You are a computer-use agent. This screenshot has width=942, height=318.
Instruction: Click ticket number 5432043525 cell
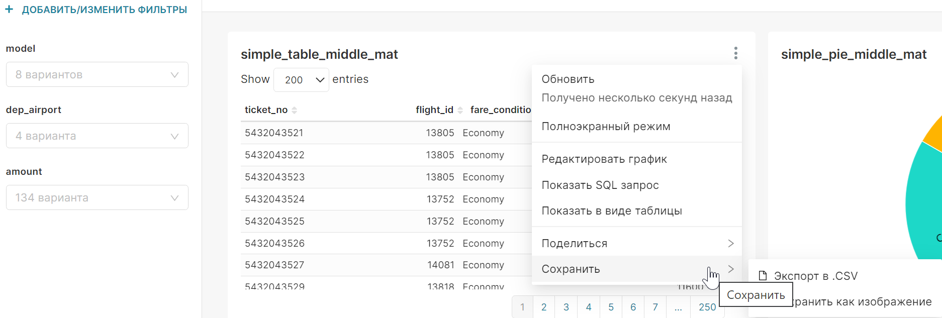(x=274, y=221)
